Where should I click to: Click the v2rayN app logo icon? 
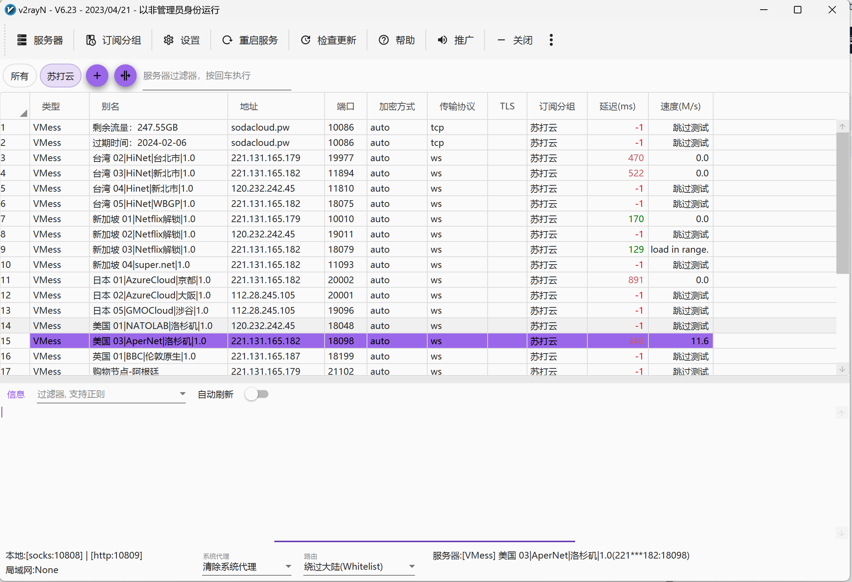click(10, 10)
